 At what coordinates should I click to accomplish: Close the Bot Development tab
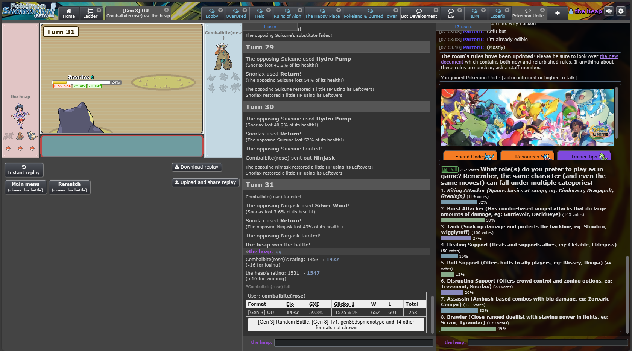coord(436,10)
